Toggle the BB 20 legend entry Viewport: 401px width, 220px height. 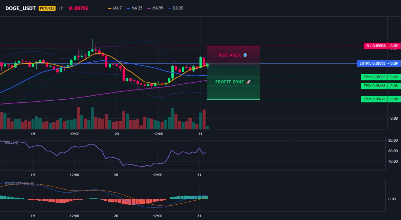[176, 8]
